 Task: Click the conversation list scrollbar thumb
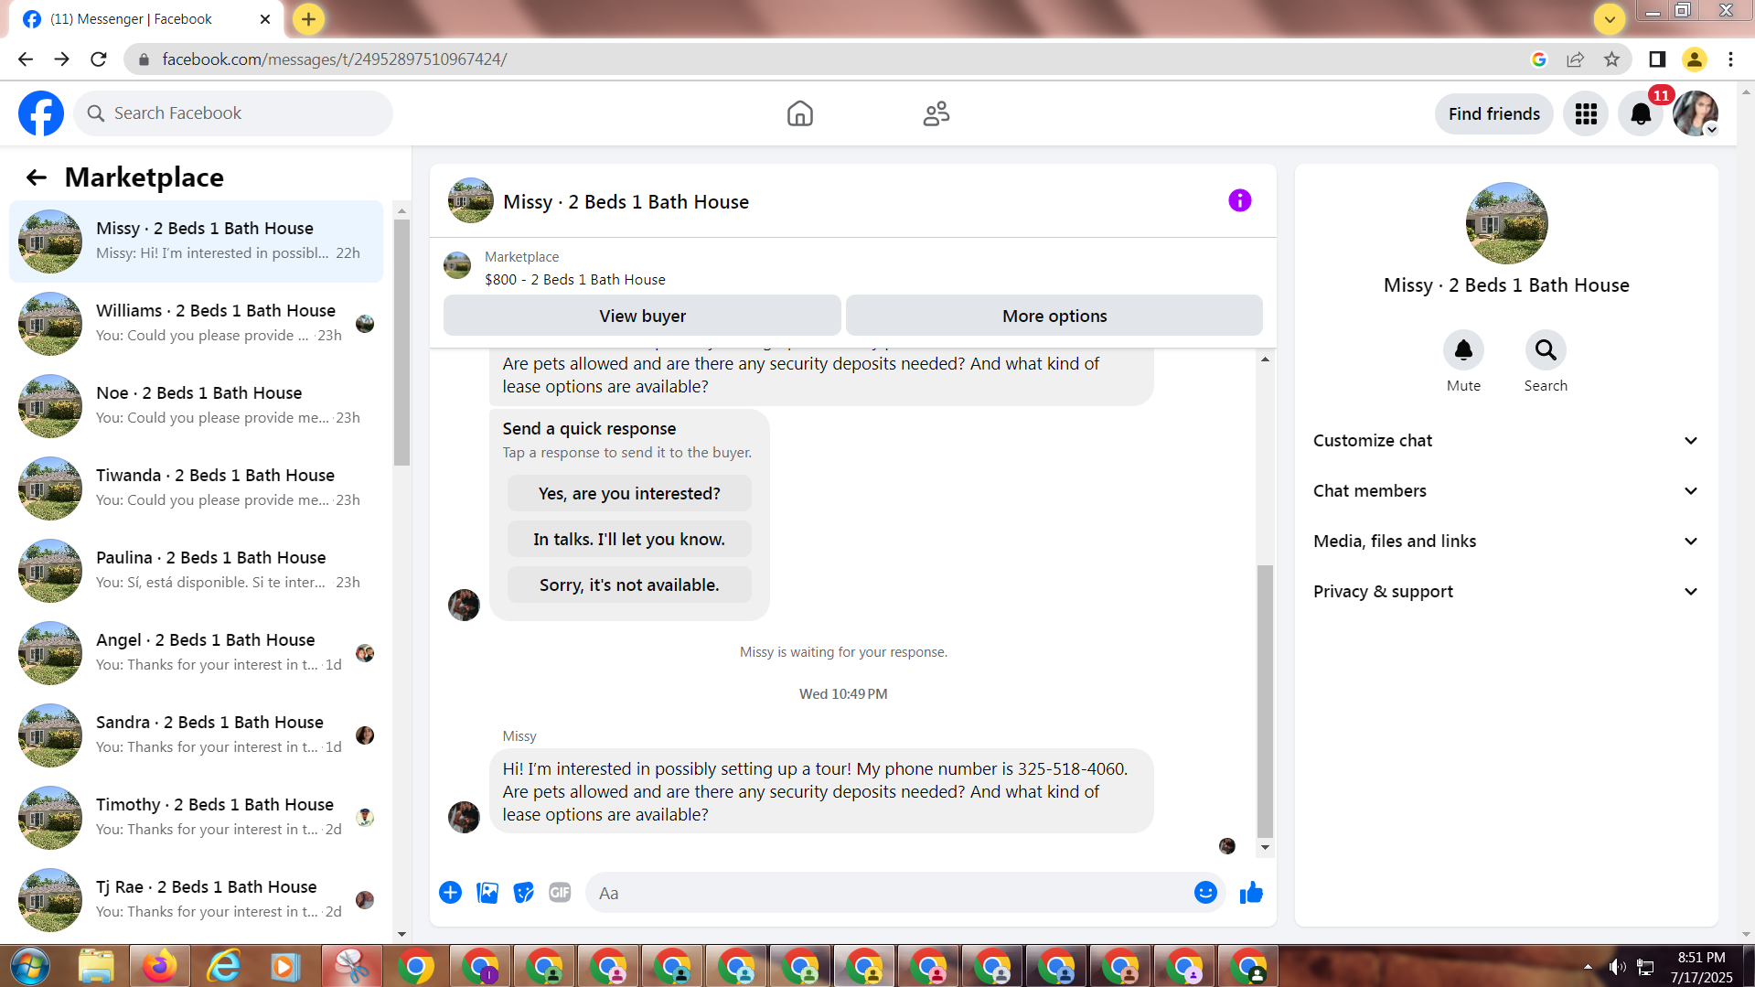click(x=401, y=343)
